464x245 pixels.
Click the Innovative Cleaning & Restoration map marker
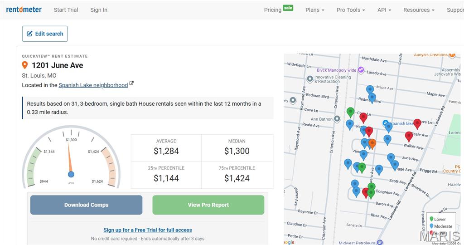[x=310, y=79]
